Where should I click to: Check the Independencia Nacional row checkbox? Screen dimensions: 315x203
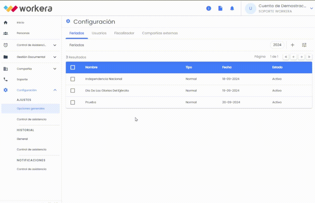point(73,79)
